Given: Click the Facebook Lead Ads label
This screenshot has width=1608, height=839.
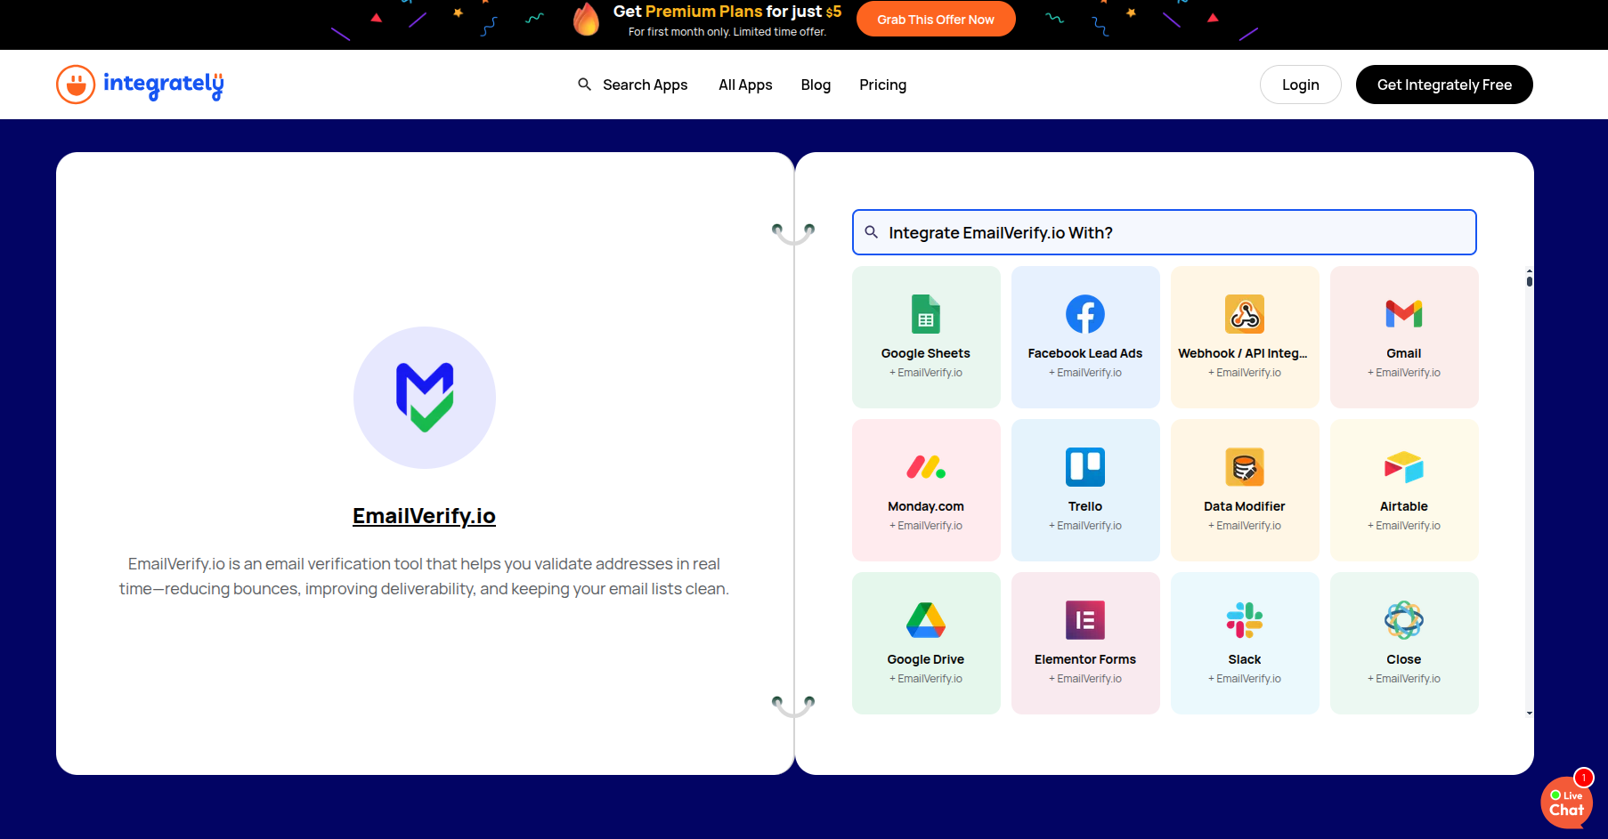Looking at the screenshot, I should pyautogui.click(x=1085, y=353).
